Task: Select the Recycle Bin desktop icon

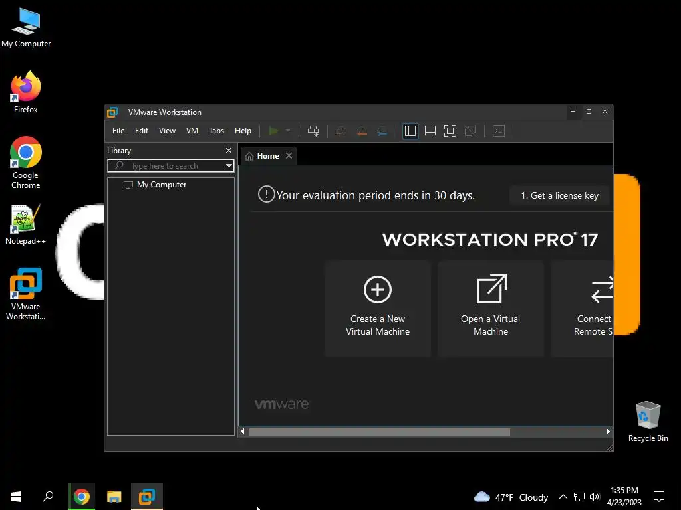Action: 648,422
